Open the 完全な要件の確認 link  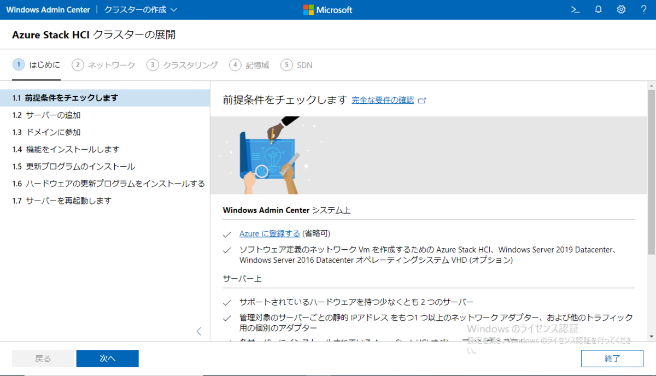(x=383, y=101)
